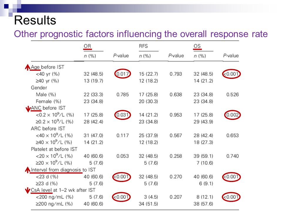
Task: Click the 'Female (%)' row label
Action: pos(48,101)
